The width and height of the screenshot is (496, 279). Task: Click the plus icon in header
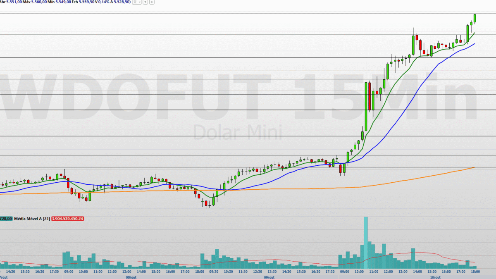152,2
